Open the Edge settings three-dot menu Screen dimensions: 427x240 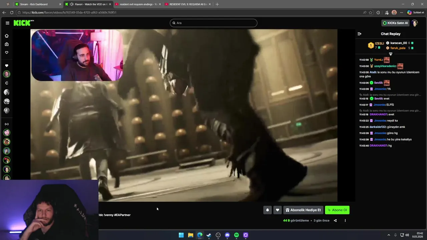[x=401, y=12]
